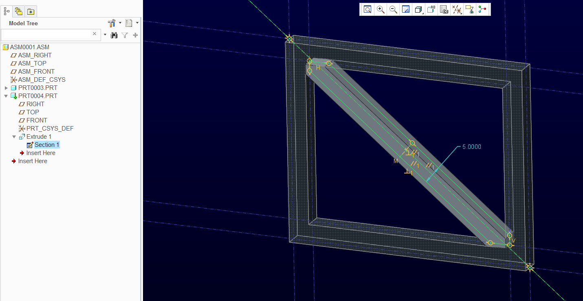Click the Zoom Out magnifier icon
Viewport: 583px width, 301px height.
[394, 9]
